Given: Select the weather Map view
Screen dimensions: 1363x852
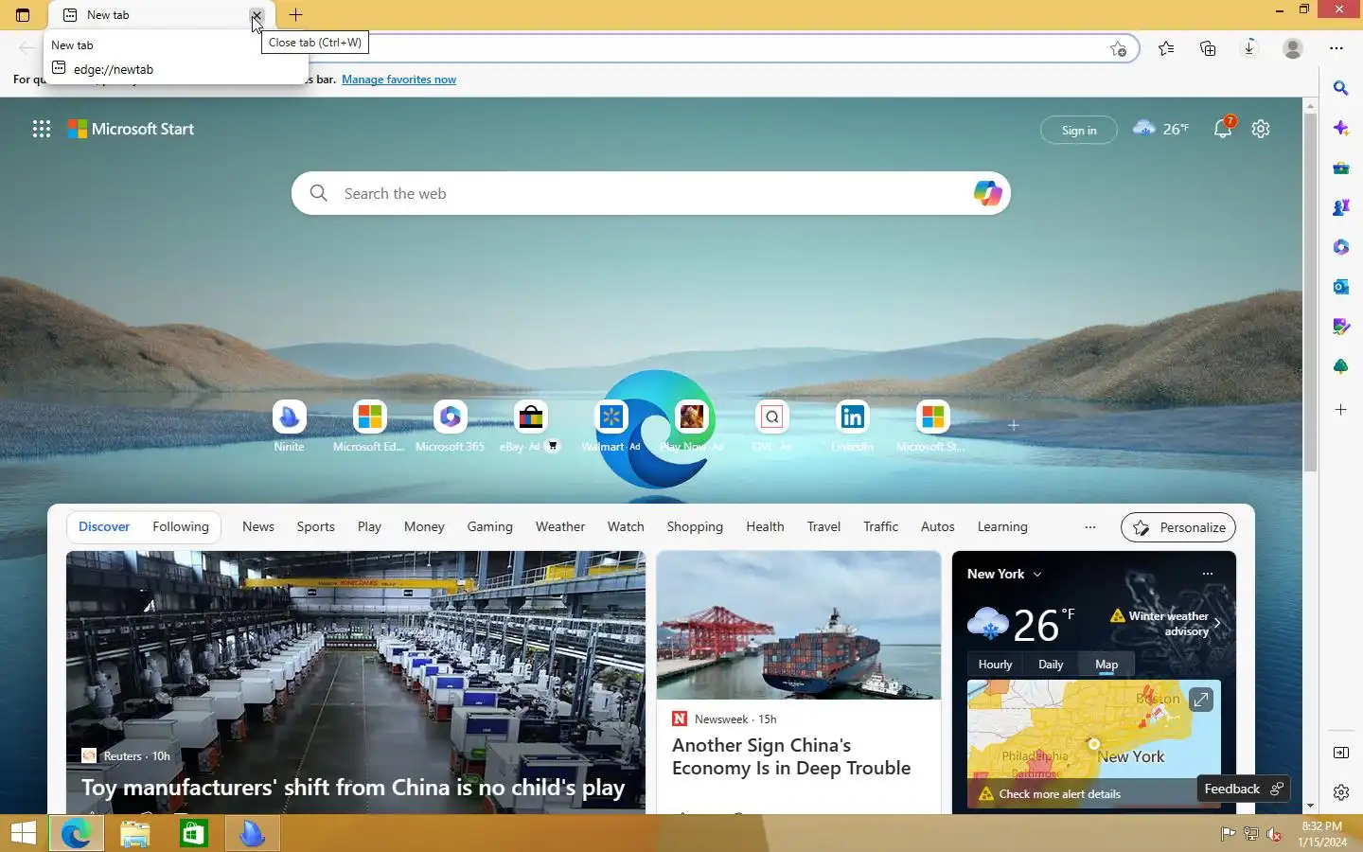Looking at the screenshot, I should point(1106,665).
